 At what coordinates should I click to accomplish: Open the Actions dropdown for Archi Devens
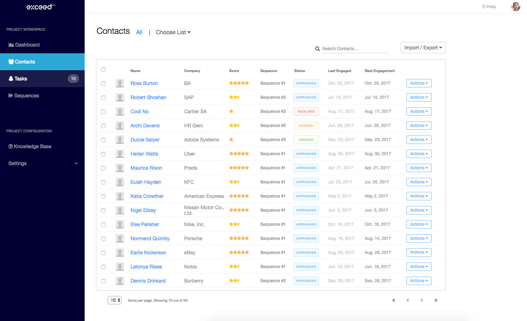(419, 125)
